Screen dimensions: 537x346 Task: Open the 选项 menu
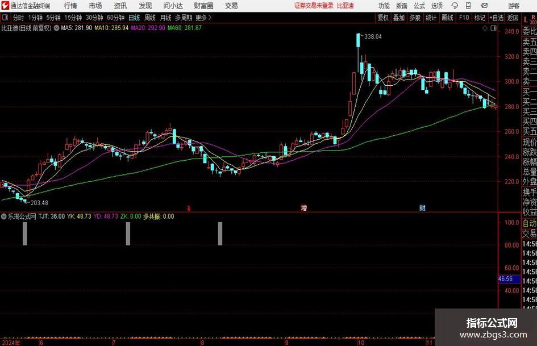pos(436,6)
